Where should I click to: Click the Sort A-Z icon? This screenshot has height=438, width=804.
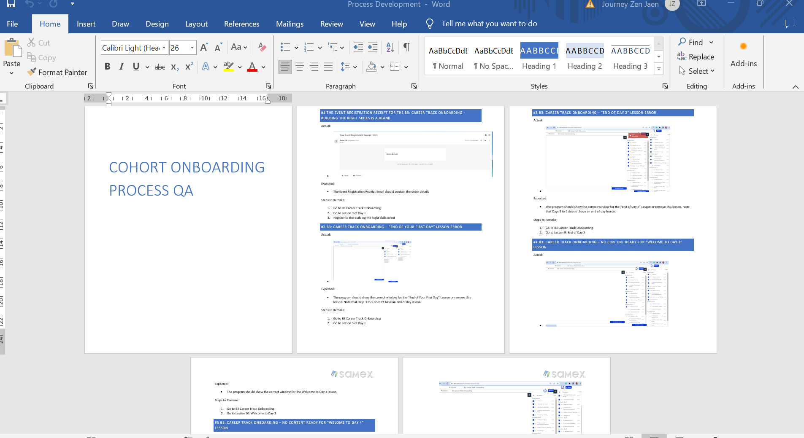(x=390, y=47)
